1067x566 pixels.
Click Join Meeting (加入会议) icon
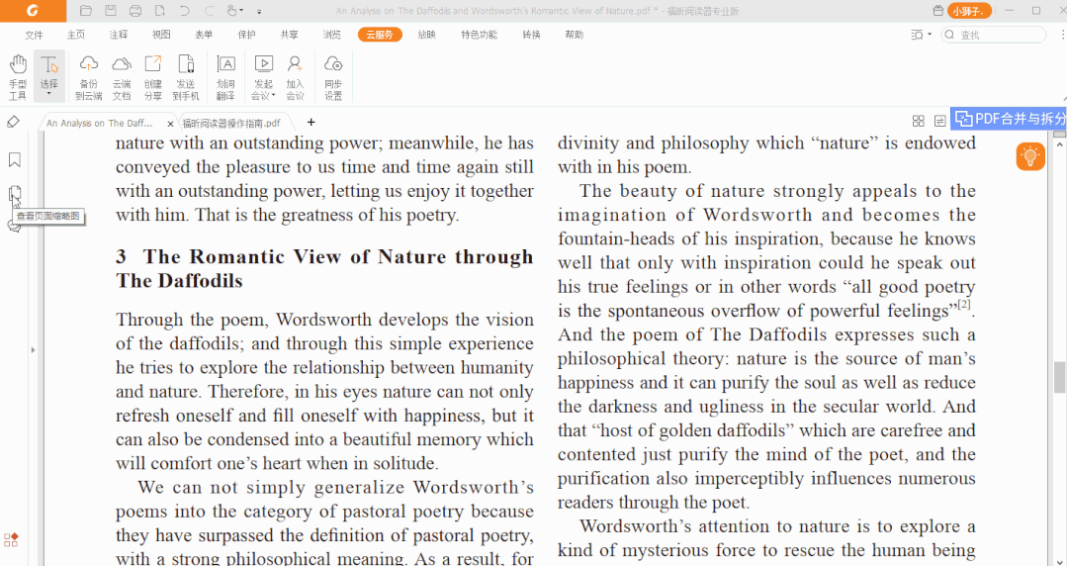(x=295, y=76)
